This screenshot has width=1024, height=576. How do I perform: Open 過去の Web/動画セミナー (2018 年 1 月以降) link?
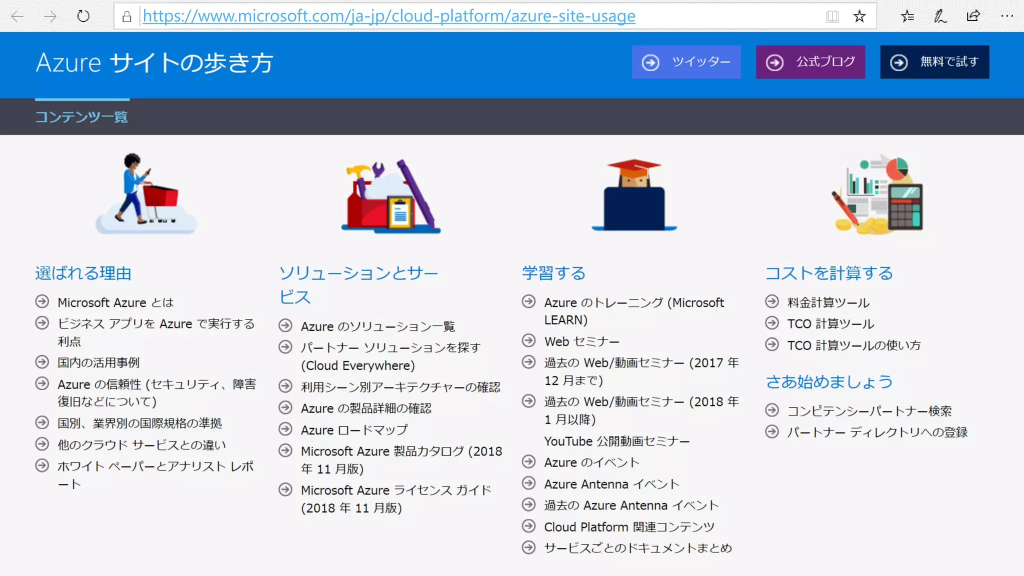coord(641,410)
